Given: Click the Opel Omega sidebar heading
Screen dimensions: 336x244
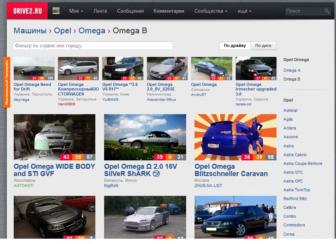Looking at the screenshot, I should (x=296, y=60).
